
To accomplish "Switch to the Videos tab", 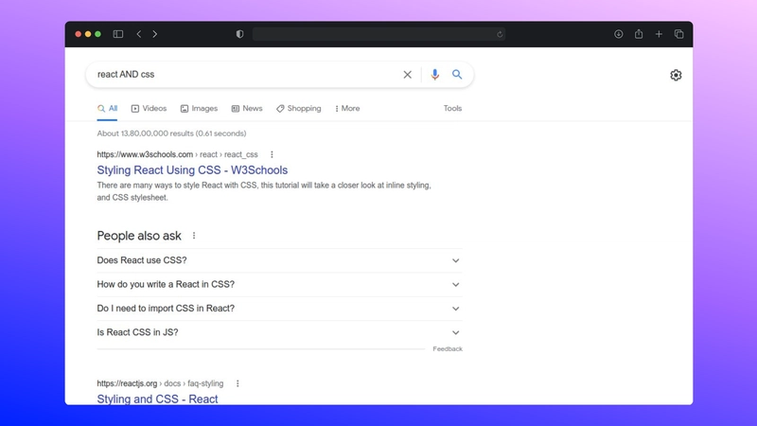I will (x=149, y=109).
